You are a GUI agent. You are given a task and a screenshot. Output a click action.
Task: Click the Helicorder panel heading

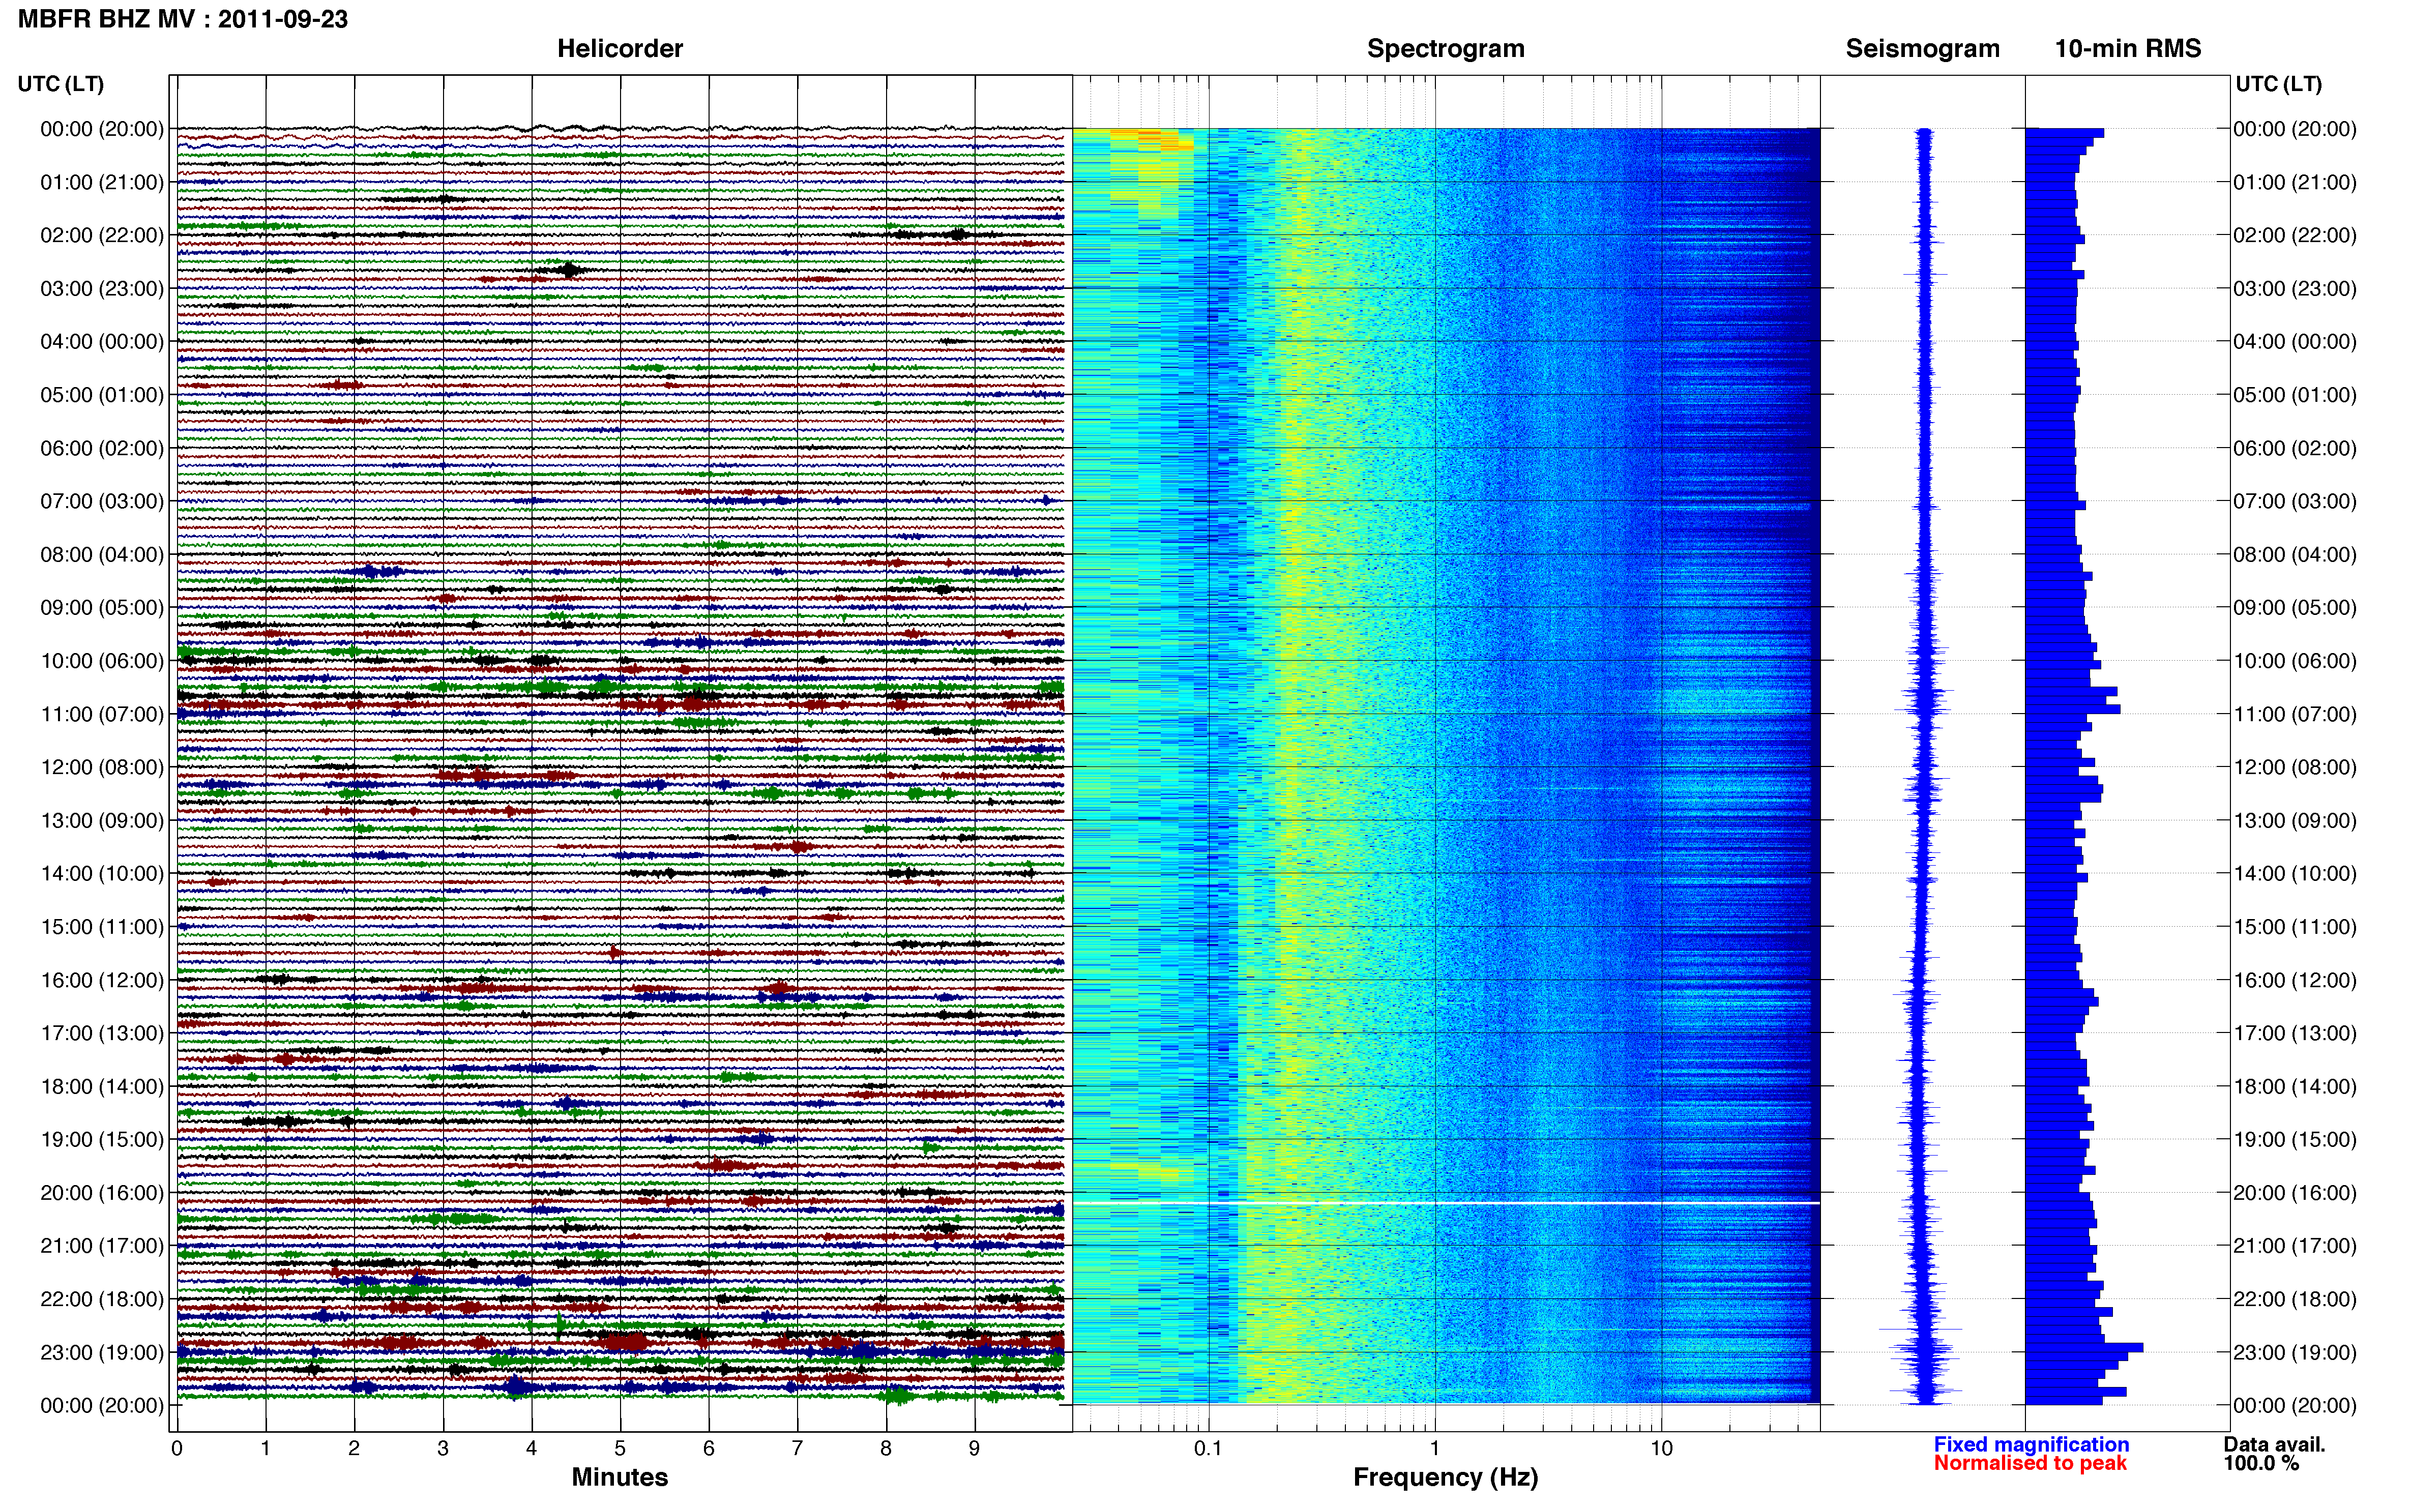pos(620,49)
